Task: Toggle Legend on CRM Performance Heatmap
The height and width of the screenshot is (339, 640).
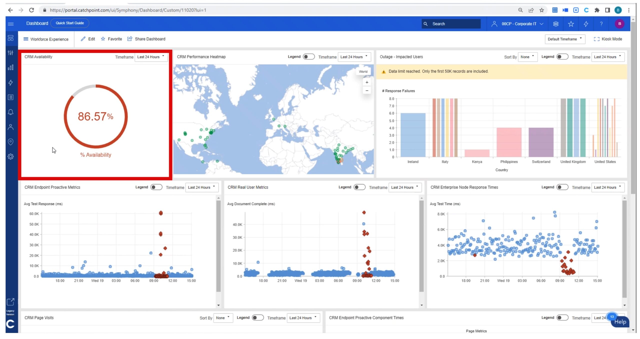Action: 308,57
